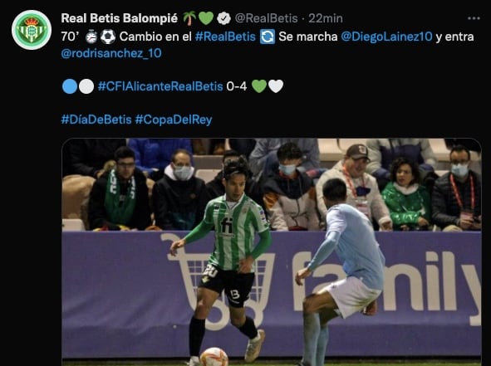
Task: Visit the @DiegoLainez10 mention
Action: pos(386,37)
